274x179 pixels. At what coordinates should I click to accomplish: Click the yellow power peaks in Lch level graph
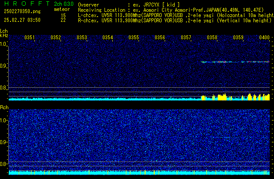click(235, 97)
